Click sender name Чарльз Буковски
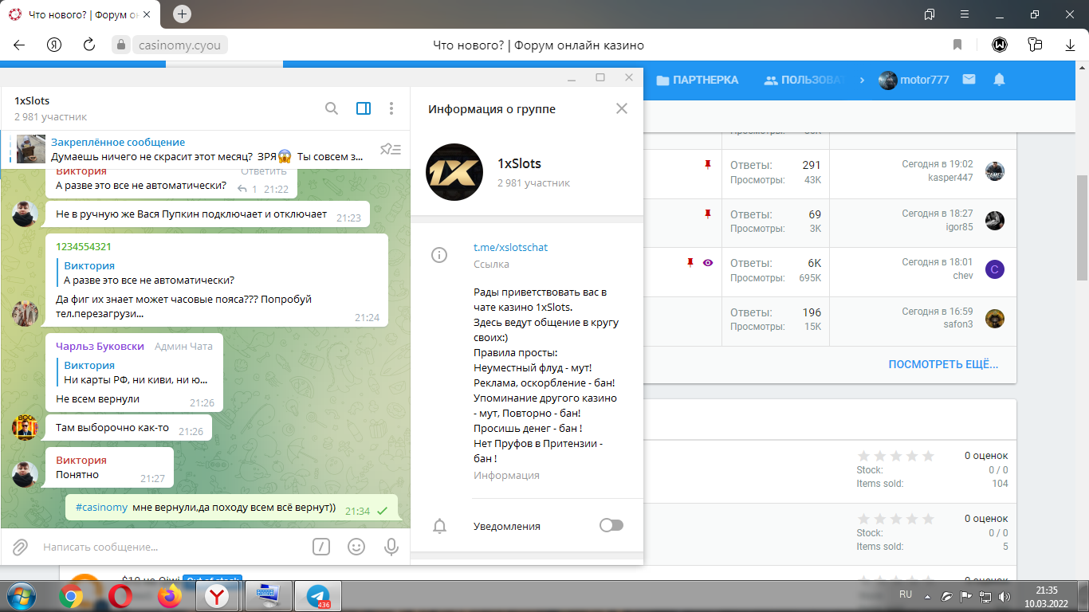This screenshot has height=612, width=1089. [x=100, y=346]
